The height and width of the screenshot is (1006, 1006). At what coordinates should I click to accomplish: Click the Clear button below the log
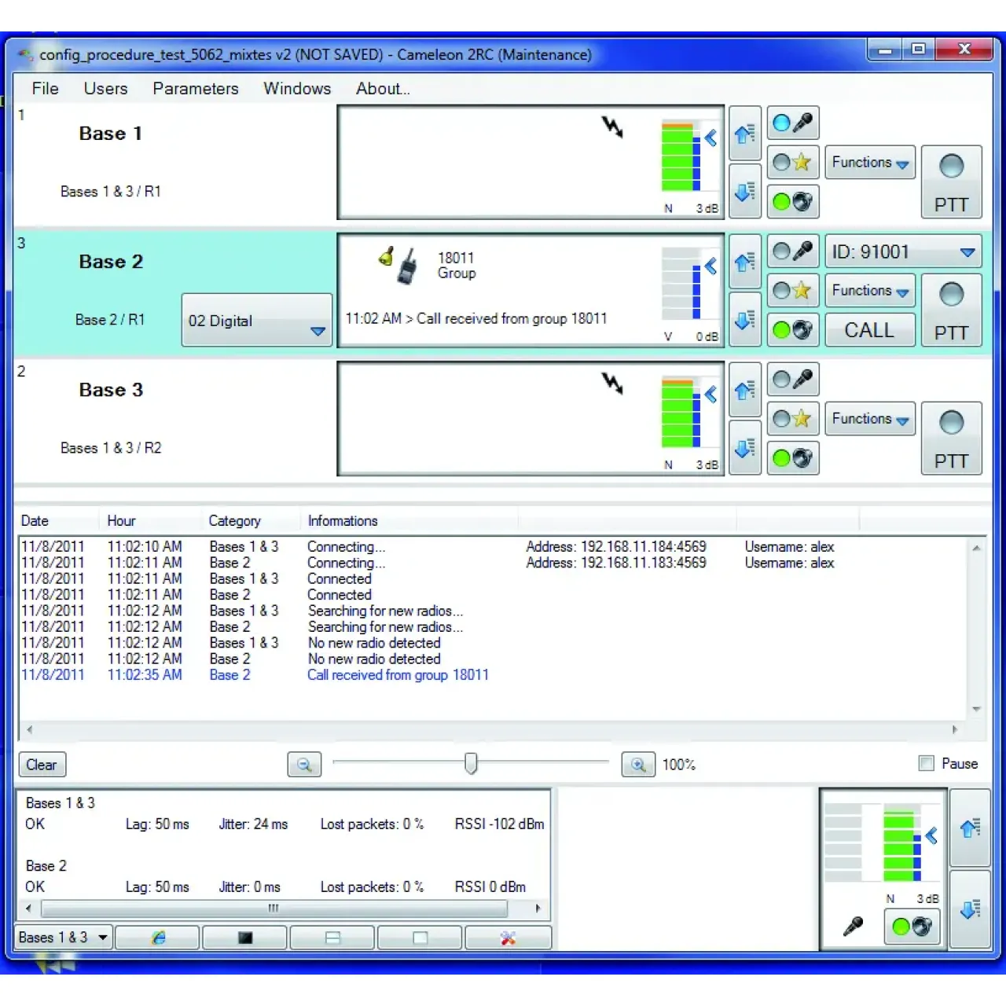click(x=42, y=764)
